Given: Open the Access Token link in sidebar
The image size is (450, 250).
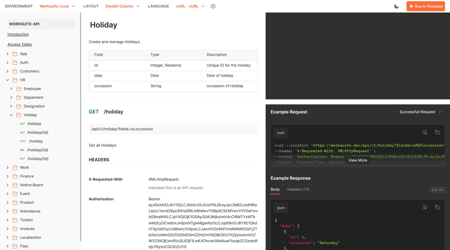Looking at the screenshot, I should (20, 44).
